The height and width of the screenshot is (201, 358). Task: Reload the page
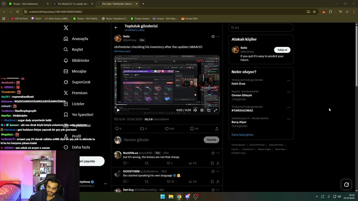point(17,12)
